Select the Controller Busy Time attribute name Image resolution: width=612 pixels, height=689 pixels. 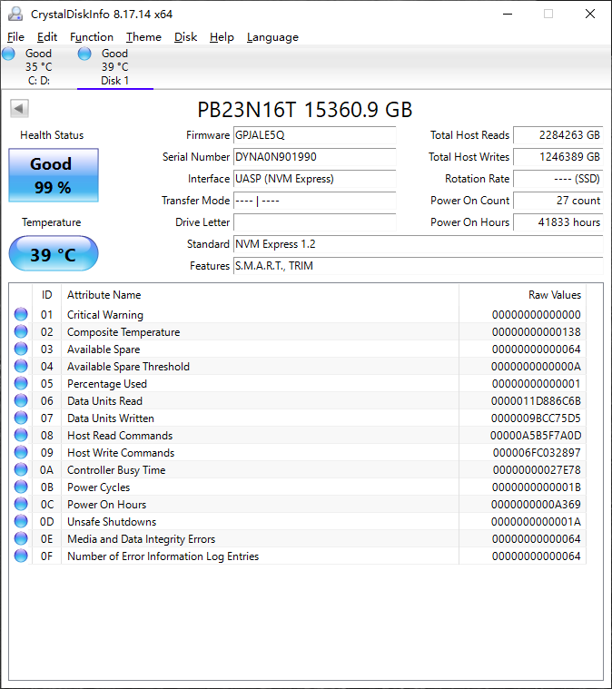coord(116,469)
